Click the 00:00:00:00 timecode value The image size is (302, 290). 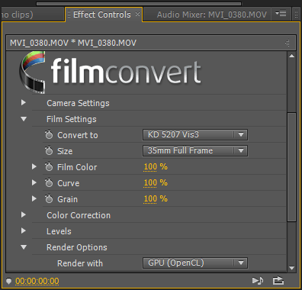coord(37,281)
